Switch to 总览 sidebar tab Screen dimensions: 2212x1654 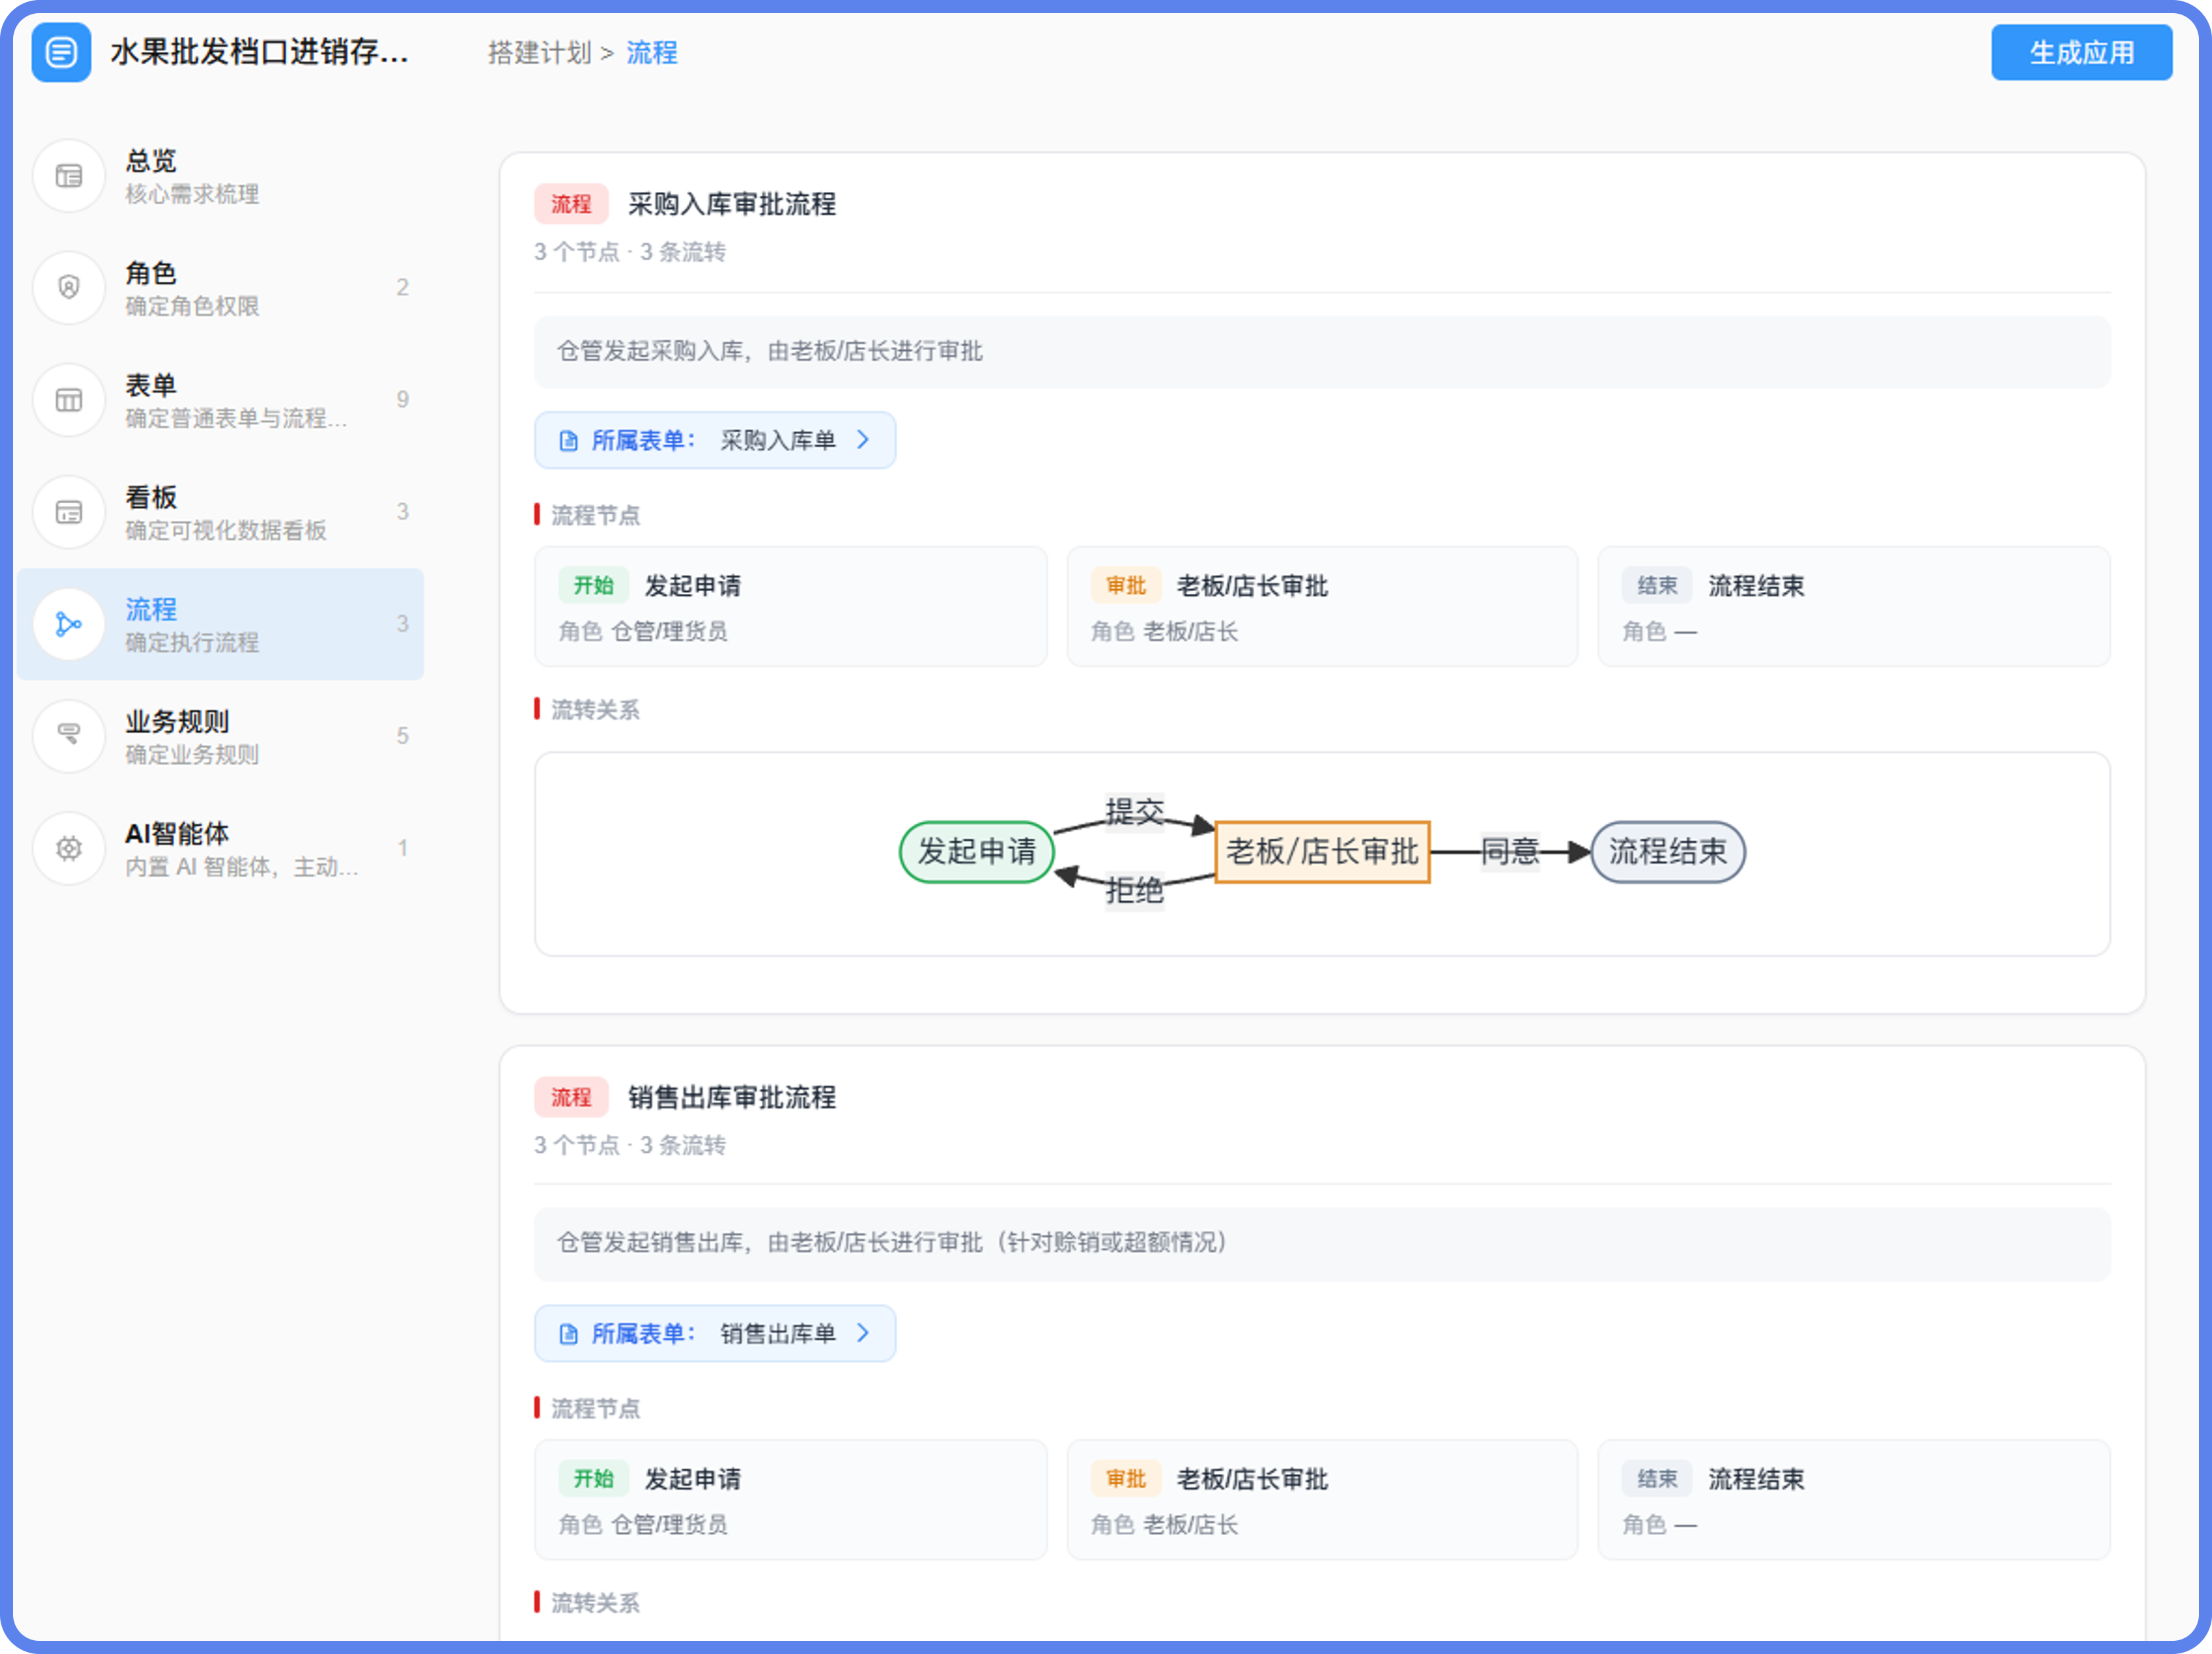click(220, 176)
